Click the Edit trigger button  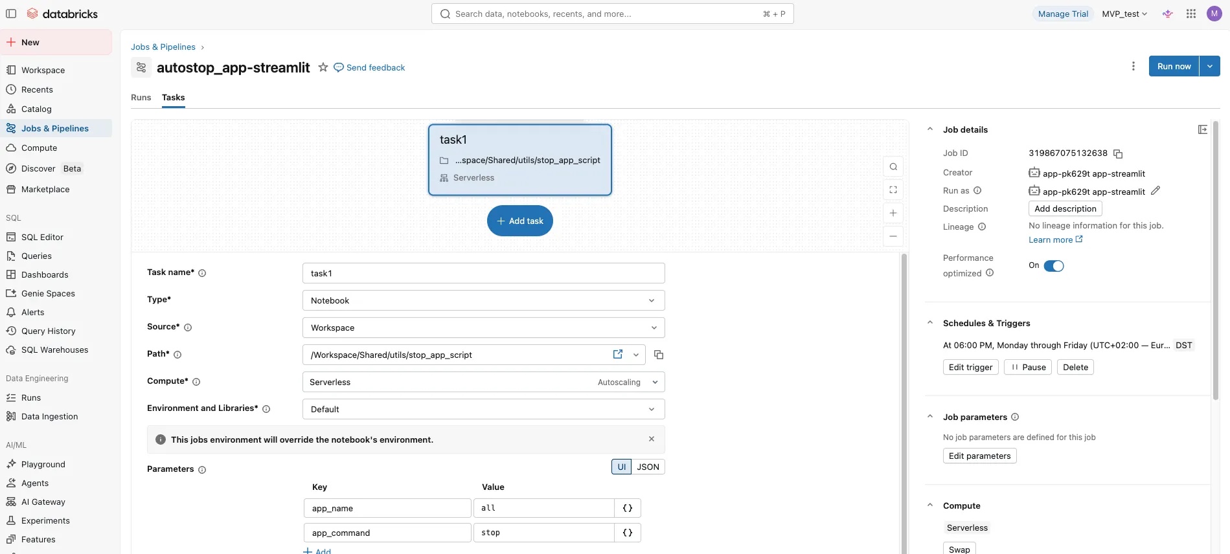click(970, 367)
